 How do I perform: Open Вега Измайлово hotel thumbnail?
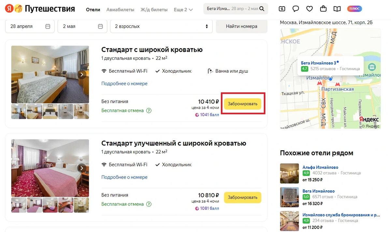[289, 197]
